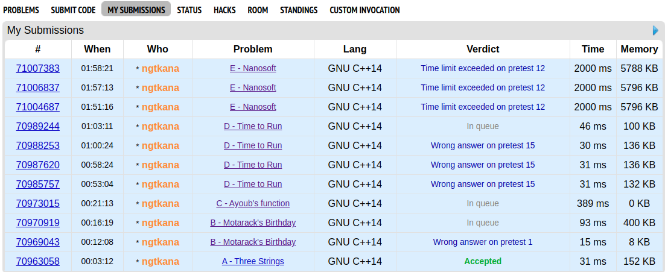Open B - Motarack's Birthday for submission 70970919
This screenshot has width=665, height=272.
point(253,223)
